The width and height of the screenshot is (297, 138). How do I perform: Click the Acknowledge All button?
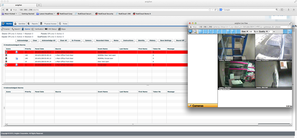coord(48,41)
